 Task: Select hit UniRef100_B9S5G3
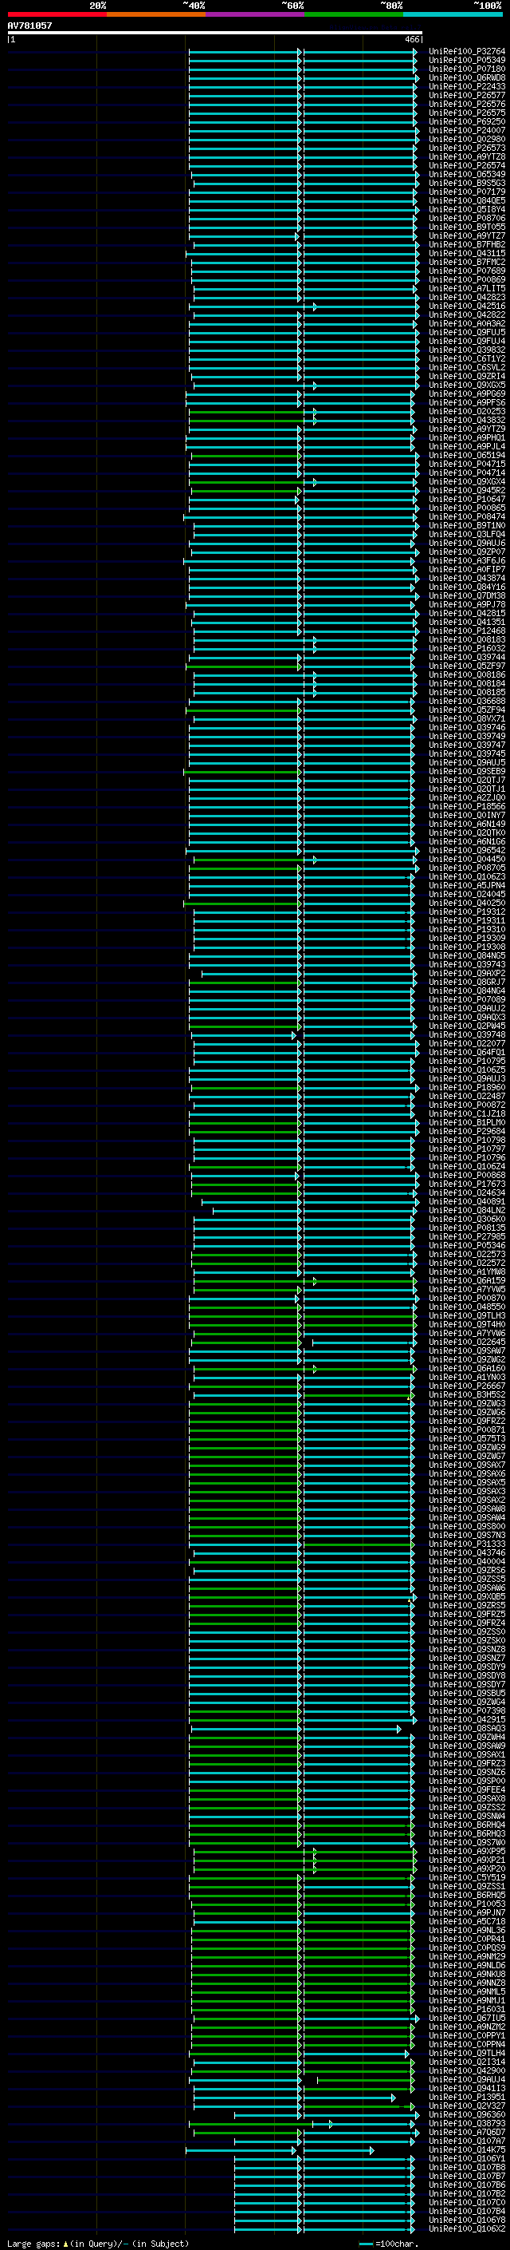466,184
